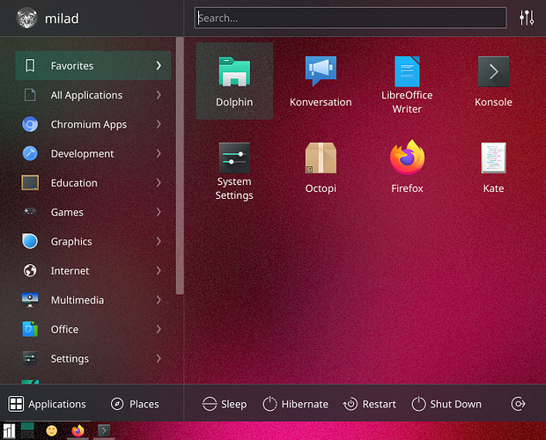Screen dimensions: 546x440
Task: Expand the Favorites chevron
Action: (x=159, y=65)
